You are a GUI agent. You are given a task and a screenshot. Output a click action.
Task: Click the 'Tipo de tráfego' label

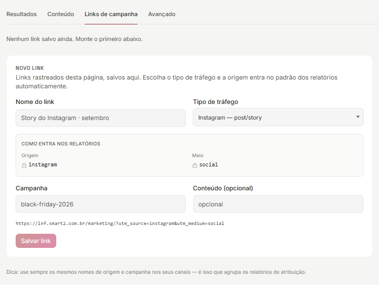pyautogui.click(x=215, y=102)
